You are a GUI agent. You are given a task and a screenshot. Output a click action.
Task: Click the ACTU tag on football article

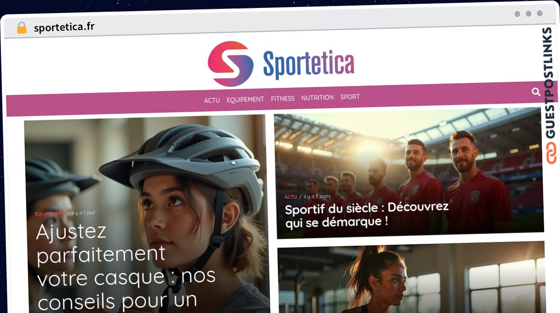point(291,197)
